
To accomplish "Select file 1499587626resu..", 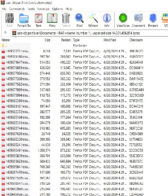I will pyautogui.click(x=17, y=134).
